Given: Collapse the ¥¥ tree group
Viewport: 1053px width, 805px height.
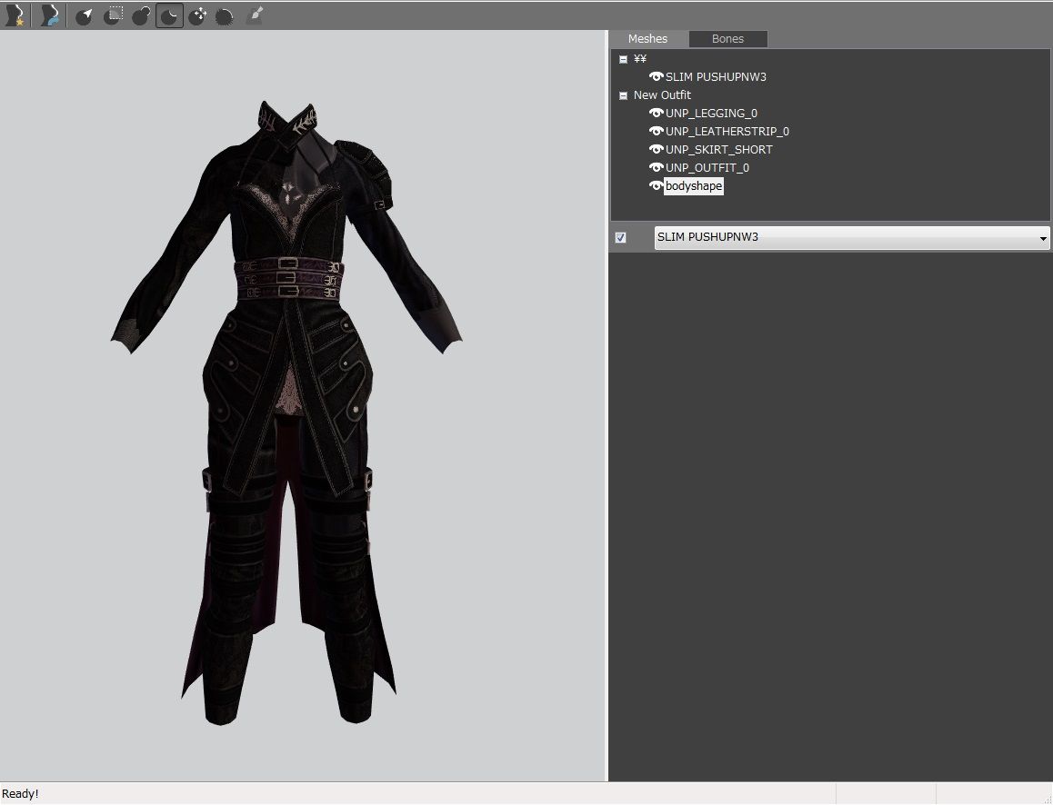Looking at the screenshot, I should point(623,59).
